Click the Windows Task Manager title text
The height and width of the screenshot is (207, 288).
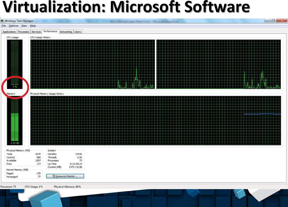click(19, 21)
